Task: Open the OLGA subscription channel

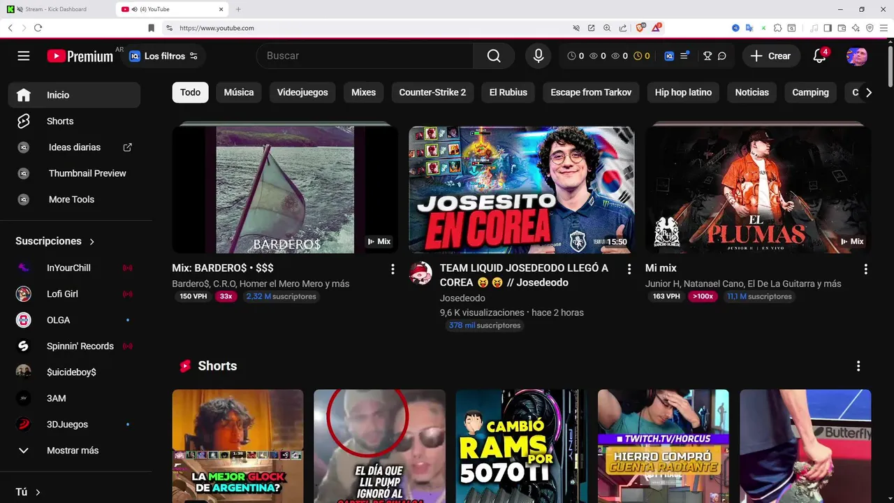Action: click(74, 320)
